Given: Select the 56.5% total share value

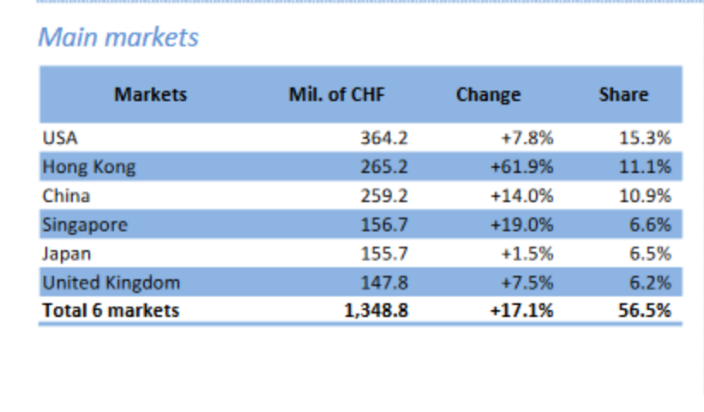Looking at the screenshot, I should (x=644, y=310).
